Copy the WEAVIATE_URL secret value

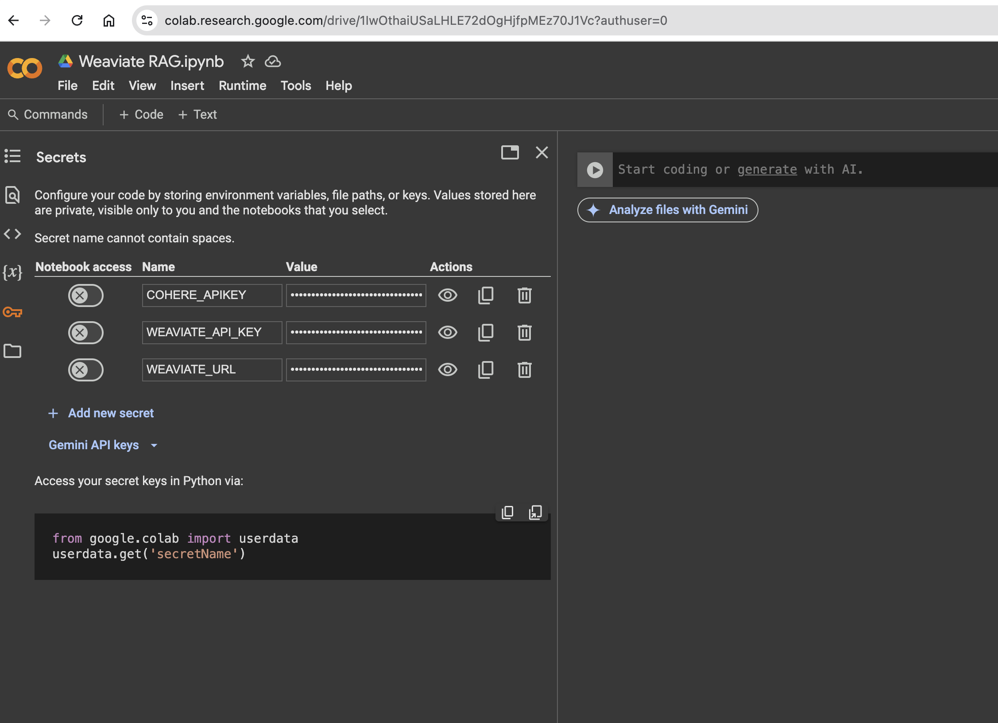point(486,369)
